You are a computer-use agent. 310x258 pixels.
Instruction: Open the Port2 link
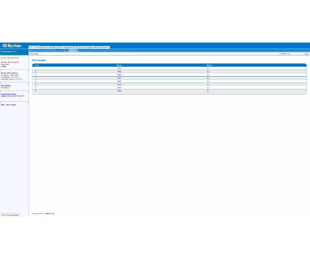[119, 71]
